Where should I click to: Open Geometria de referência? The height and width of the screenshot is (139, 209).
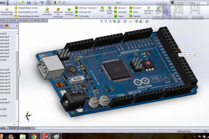click(x=148, y=10)
